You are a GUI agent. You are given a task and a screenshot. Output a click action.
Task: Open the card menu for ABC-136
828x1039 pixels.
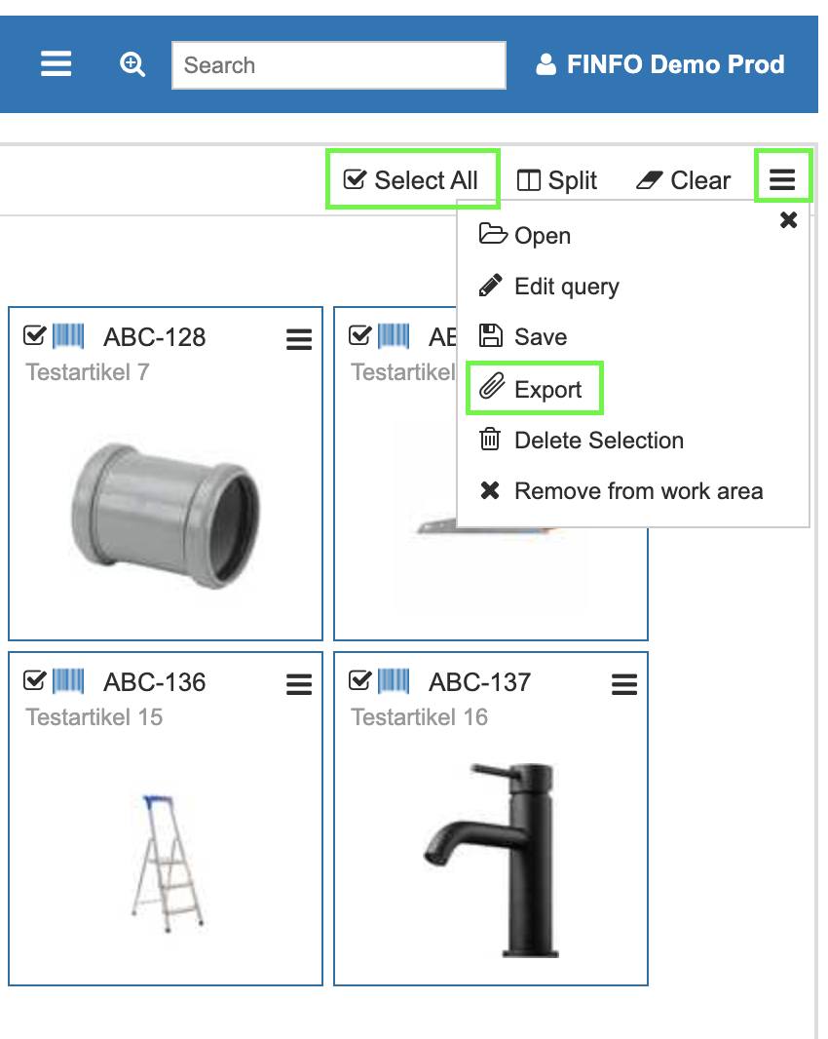pyautogui.click(x=298, y=684)
